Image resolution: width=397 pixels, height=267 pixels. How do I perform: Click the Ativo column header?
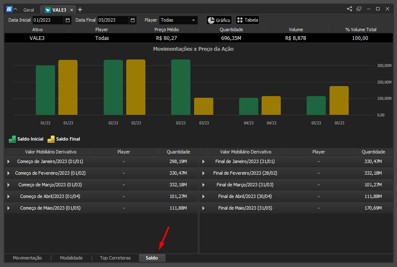click(x=37, y=30)
